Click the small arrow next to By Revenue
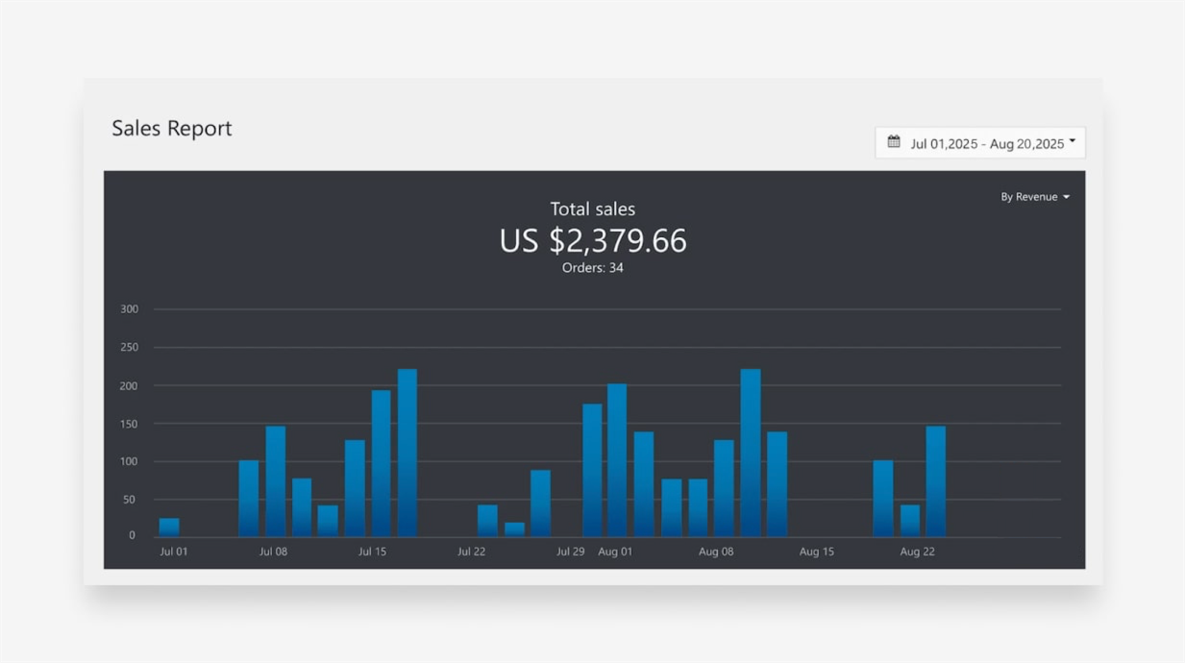The width and height of the screenshot is (1185, 663). (x=1066, y=197)
